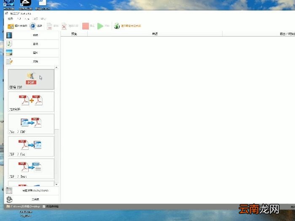Expand the Picture category section
Screen dimensions: 295x221
tap(32, 53)
